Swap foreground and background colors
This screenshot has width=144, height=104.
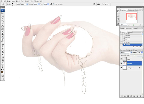pos(3,70)
